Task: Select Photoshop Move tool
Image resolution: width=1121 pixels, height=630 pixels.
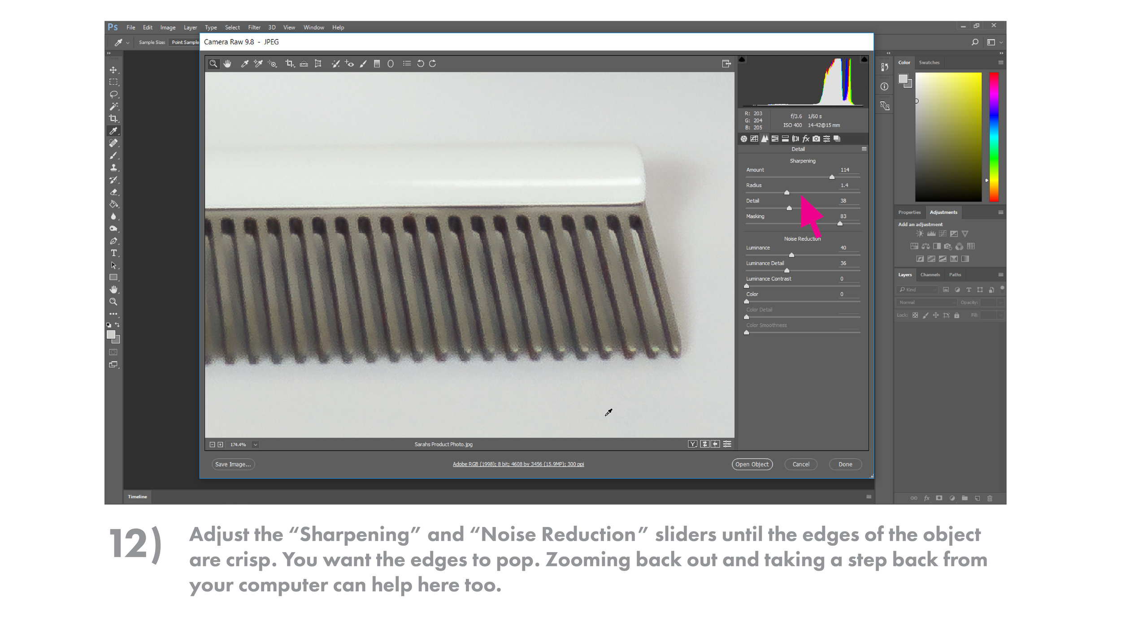Action: click(113, 70)
